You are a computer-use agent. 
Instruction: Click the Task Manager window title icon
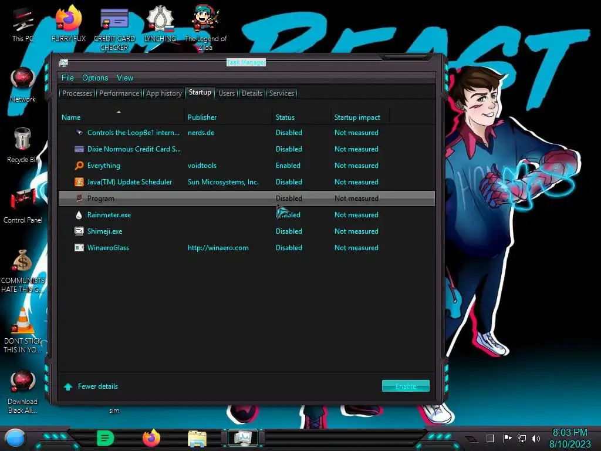pos(63,62)
